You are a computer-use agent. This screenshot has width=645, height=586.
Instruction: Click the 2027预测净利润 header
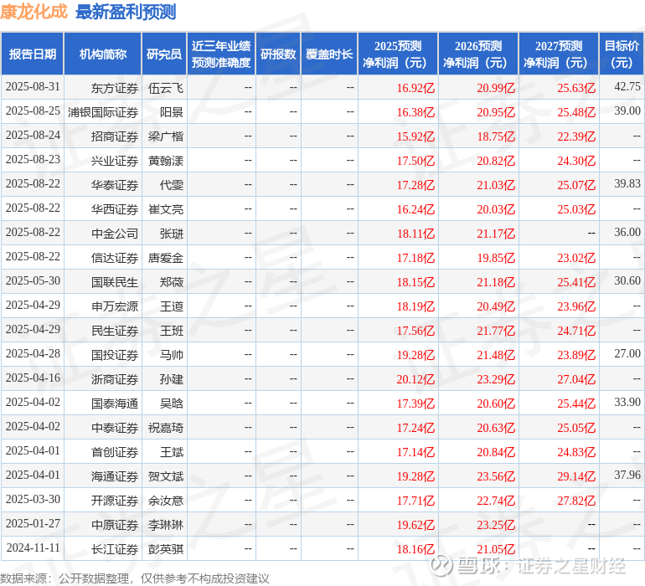click(559, 54)
